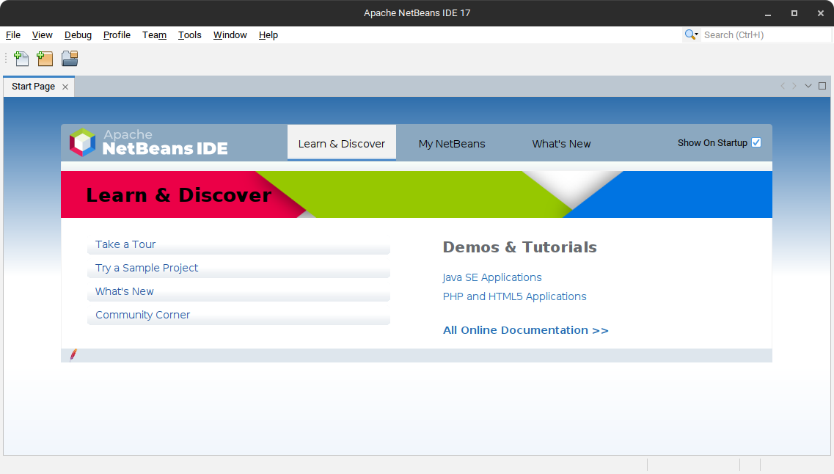Click the Open Project toolbar icon
The height and width of the screenshot is (474, 834).
point(70,59)
